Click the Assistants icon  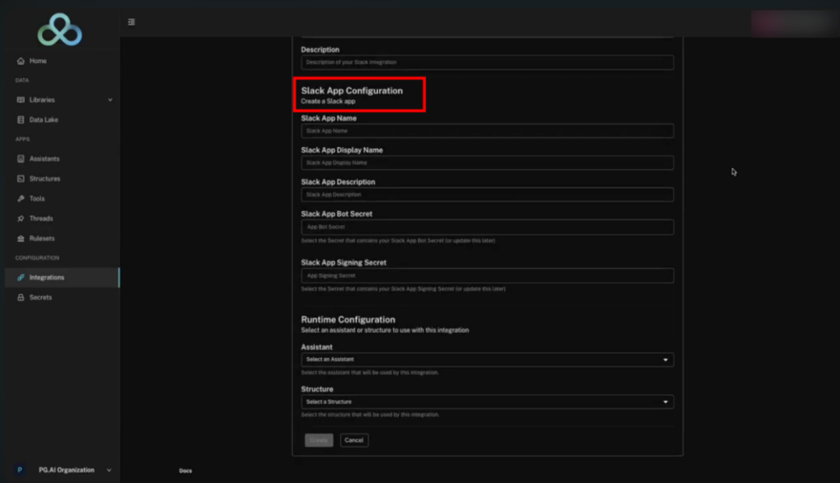pyautogui.click(x=20, y=159)
